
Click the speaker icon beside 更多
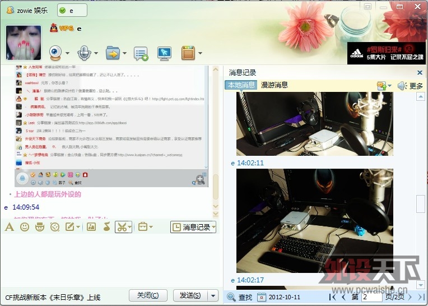coord(402,86)
